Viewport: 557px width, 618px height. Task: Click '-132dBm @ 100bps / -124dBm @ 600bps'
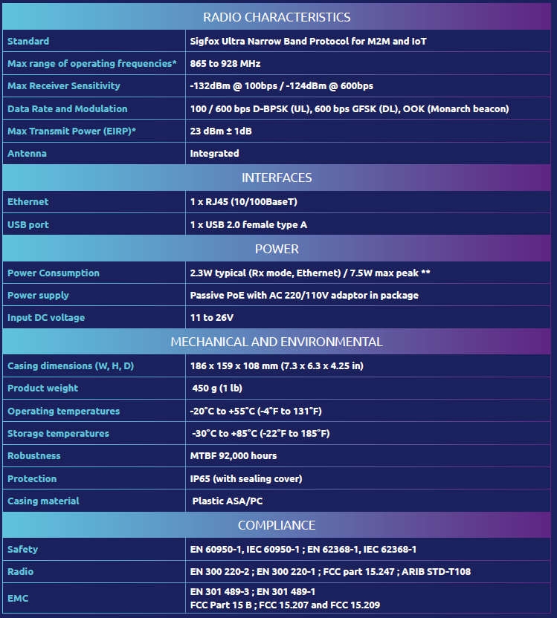pyautogui.click(x=282, y=86)
